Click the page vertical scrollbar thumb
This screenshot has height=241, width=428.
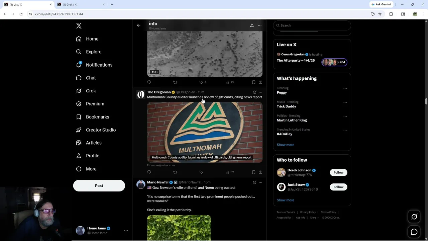pyautogui.click(x=426, y=101)
